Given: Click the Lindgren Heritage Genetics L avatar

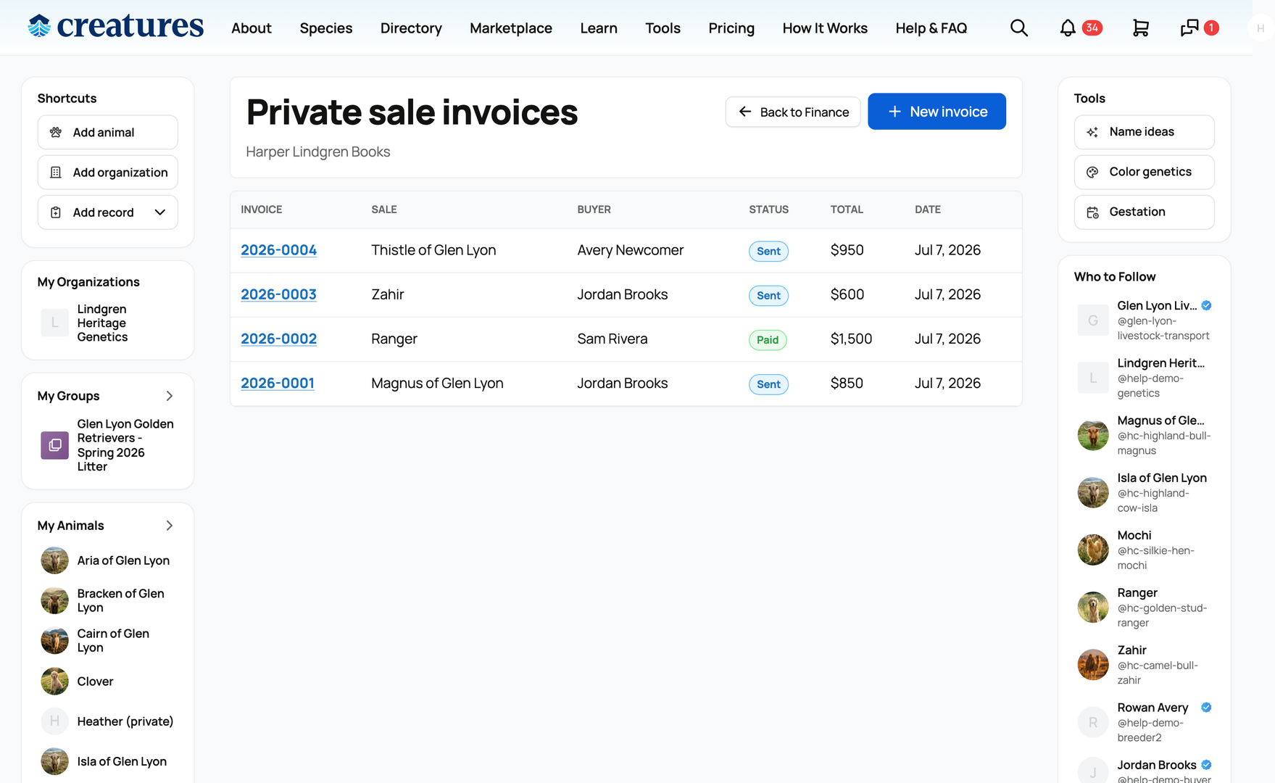Looking at the screenshot, I should point(54,323).
